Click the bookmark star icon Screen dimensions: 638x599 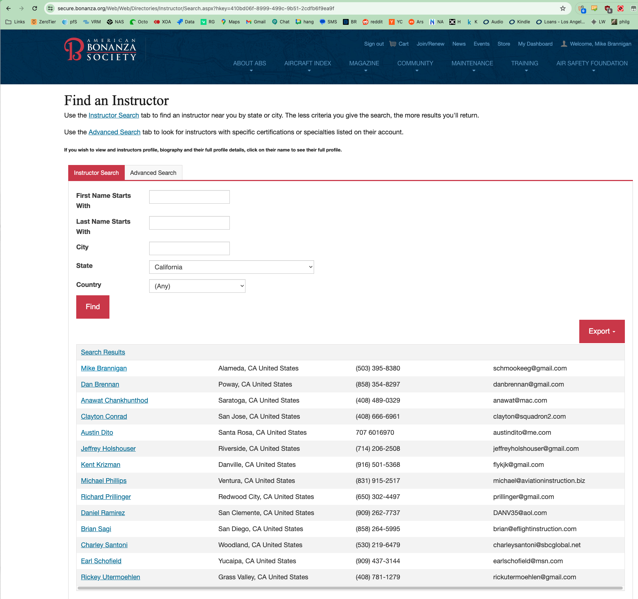coord(562,8)
